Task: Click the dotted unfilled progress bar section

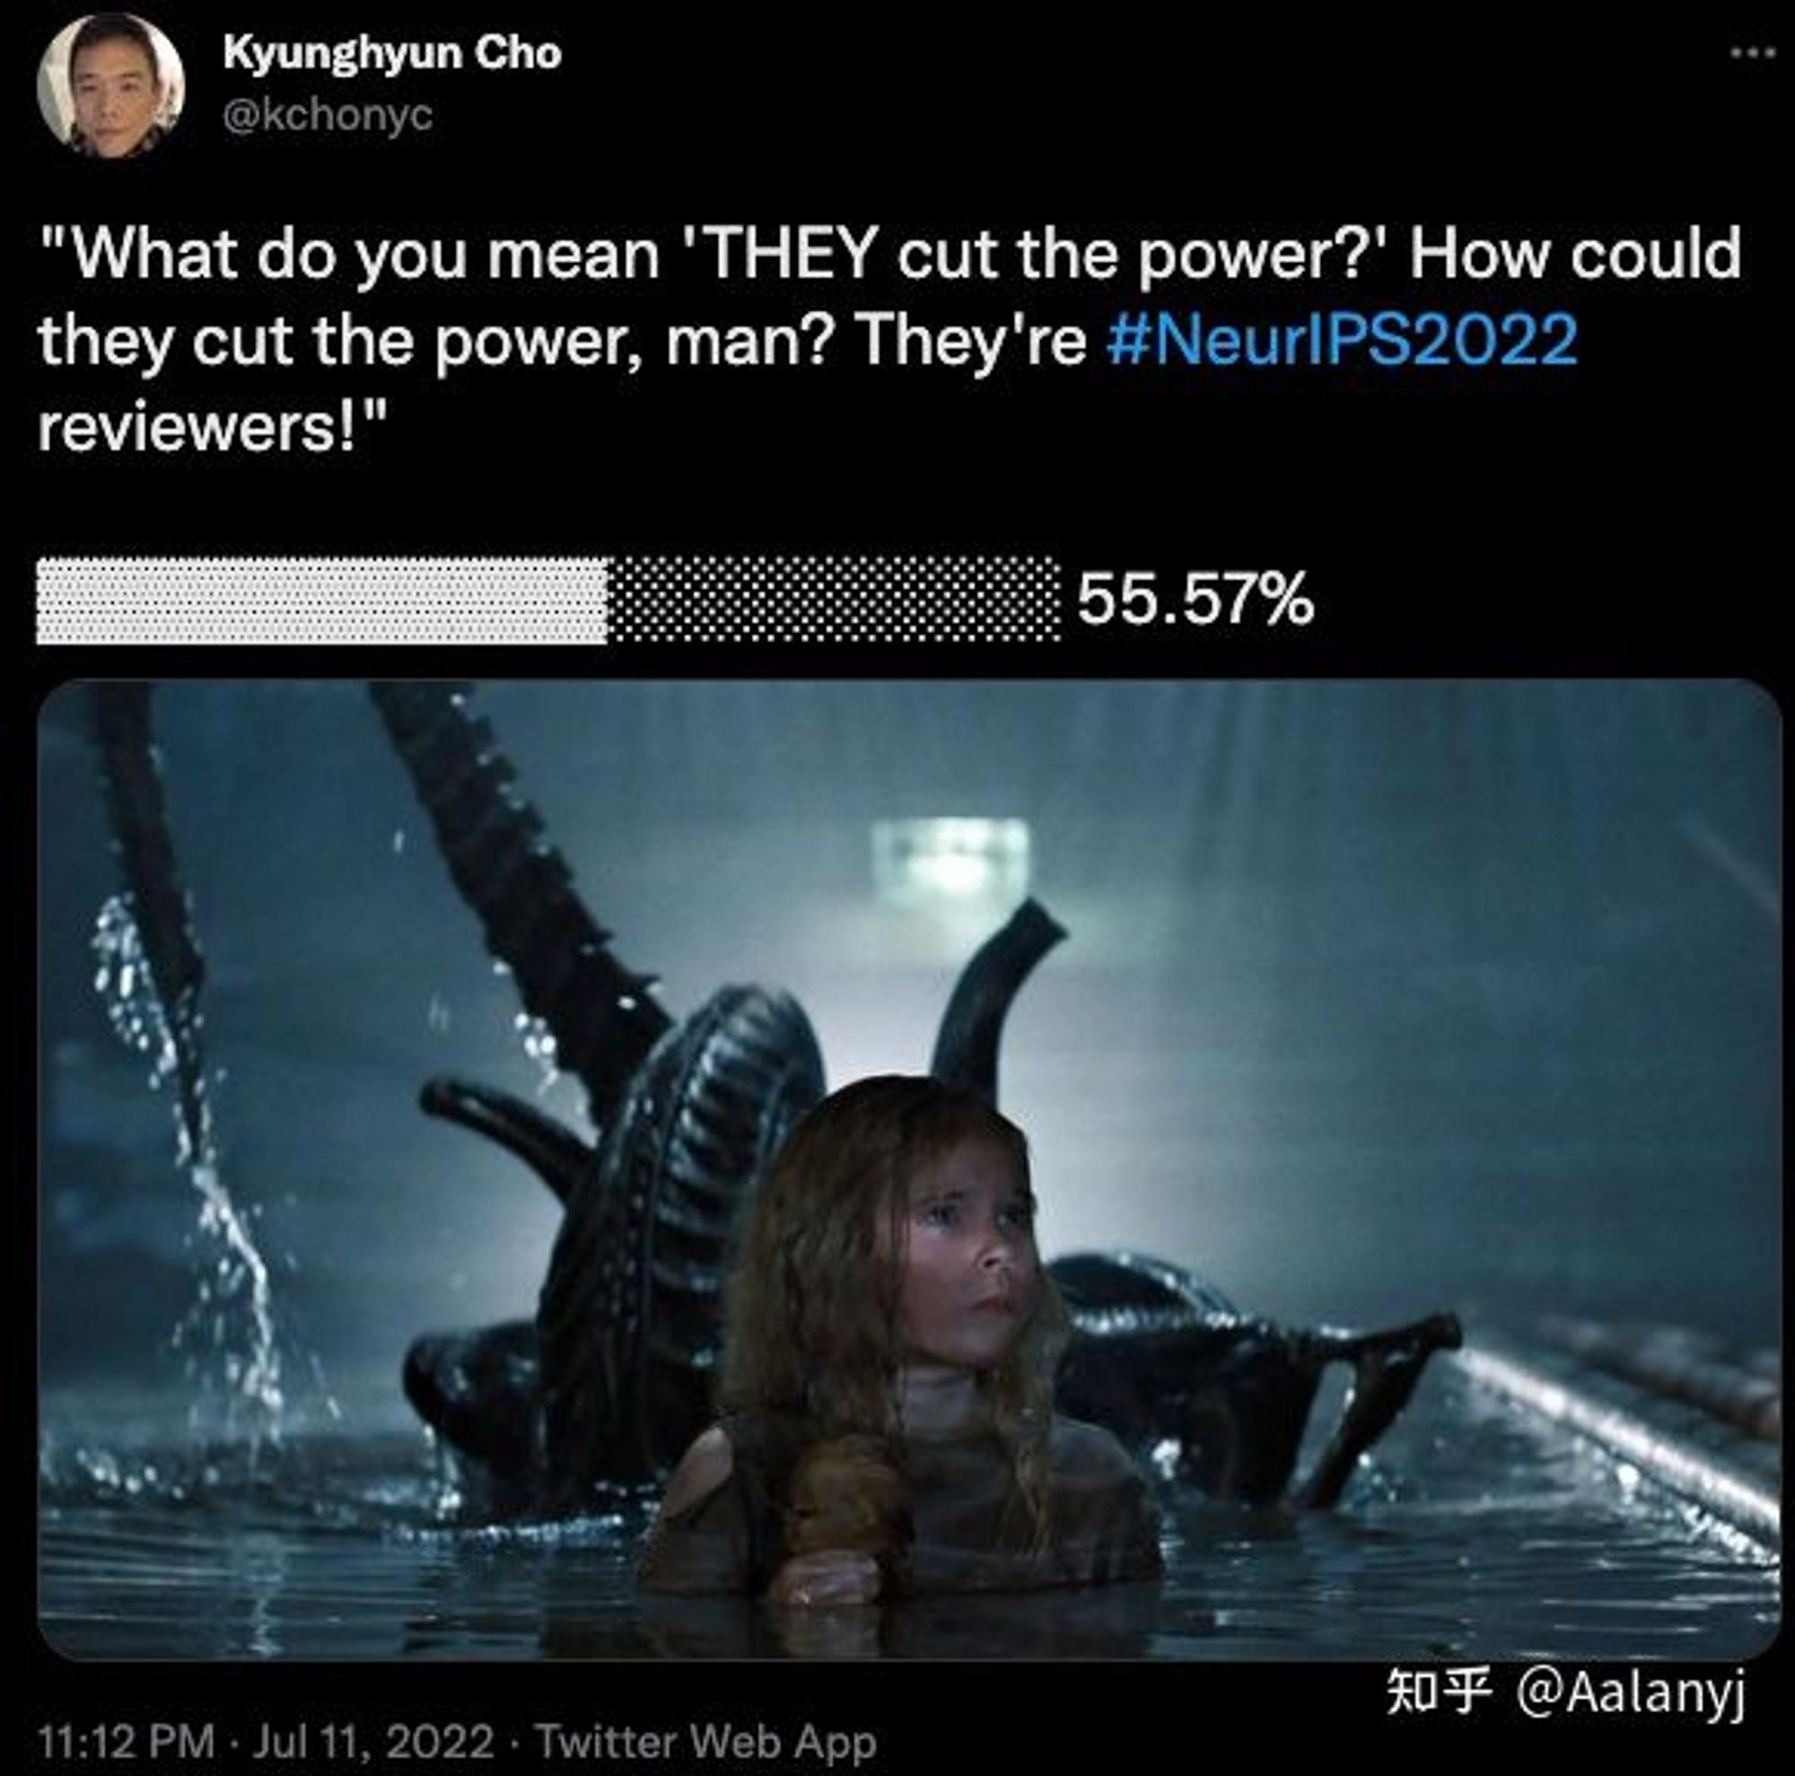Action: (x=834, y=600)
